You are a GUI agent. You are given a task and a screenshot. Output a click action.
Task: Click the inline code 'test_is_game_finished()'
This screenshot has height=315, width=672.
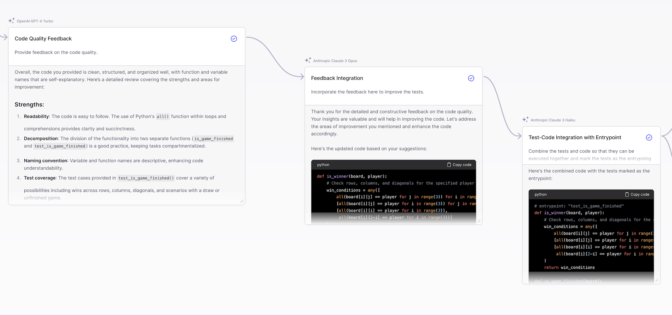[146, 178]
